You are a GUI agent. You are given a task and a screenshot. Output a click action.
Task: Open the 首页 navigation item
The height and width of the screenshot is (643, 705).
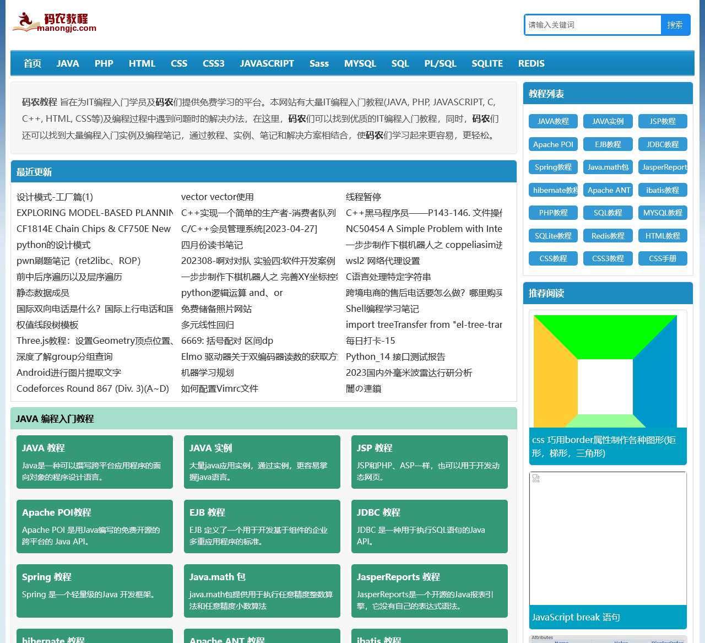32,63
